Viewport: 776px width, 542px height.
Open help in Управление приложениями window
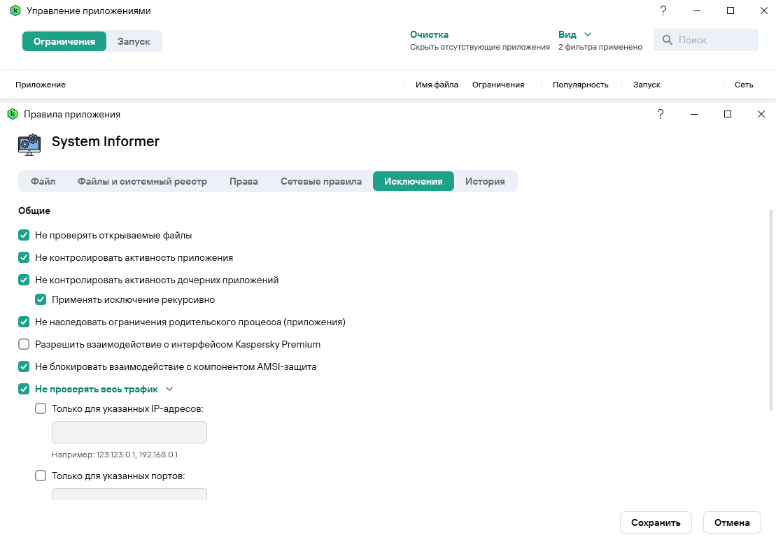pos(663,10)
